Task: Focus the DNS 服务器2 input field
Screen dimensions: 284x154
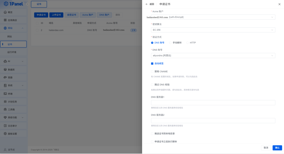Action: click(213, 121)
